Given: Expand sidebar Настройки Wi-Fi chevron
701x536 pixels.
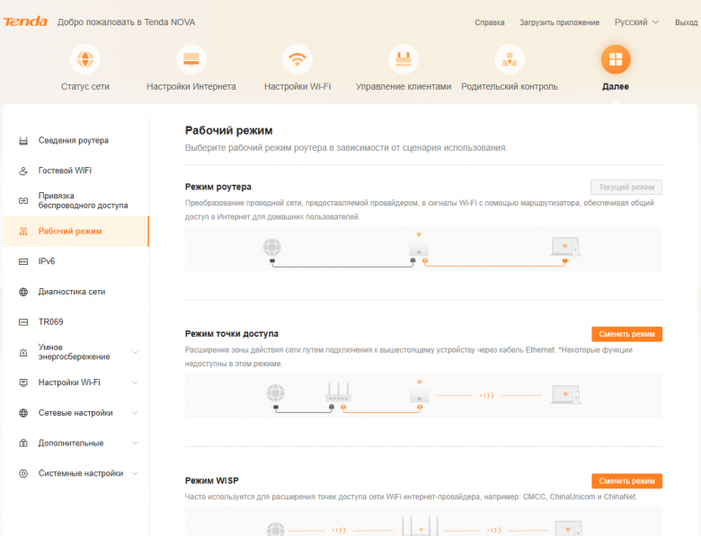Looking at the screenshot, I should [x=135, y=382].
